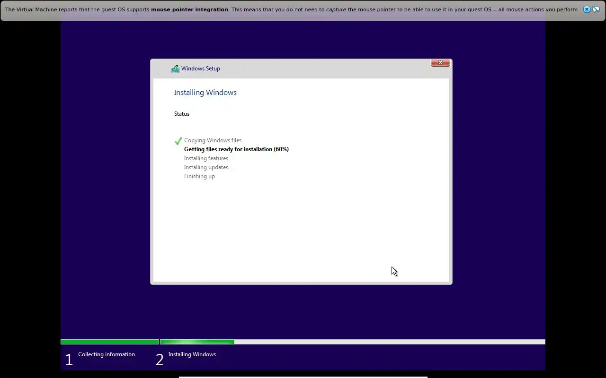This screenshot has height=378, width=606.
Task: Click the stage 2 'Installing Windows' label
Action: pos(192,354)
